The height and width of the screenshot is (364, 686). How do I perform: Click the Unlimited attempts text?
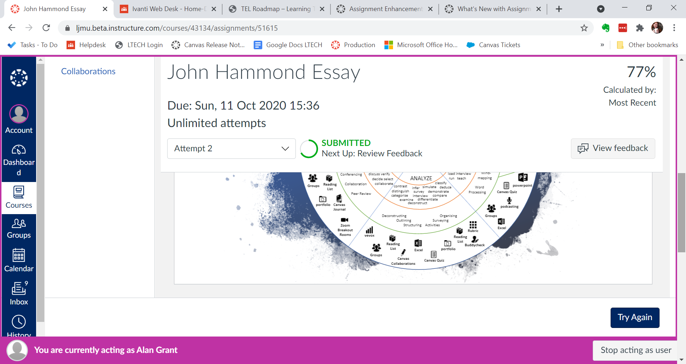(x=217, y=123)
